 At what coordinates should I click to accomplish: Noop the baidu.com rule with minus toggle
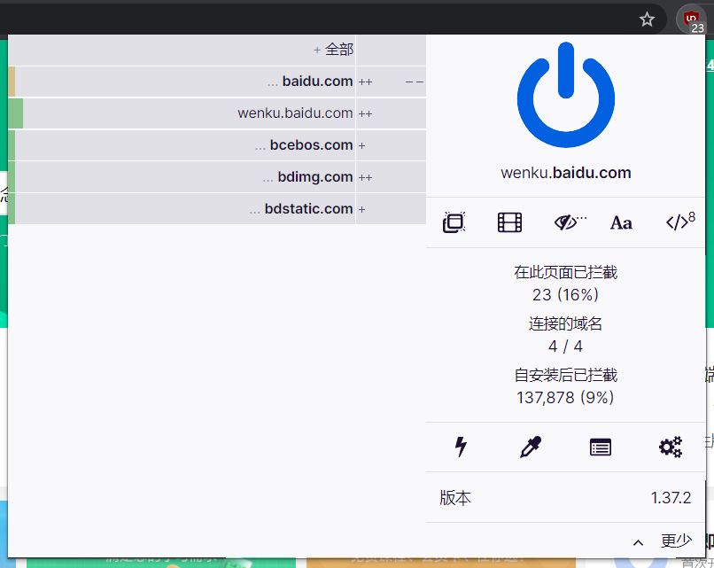tap(414, 81)
